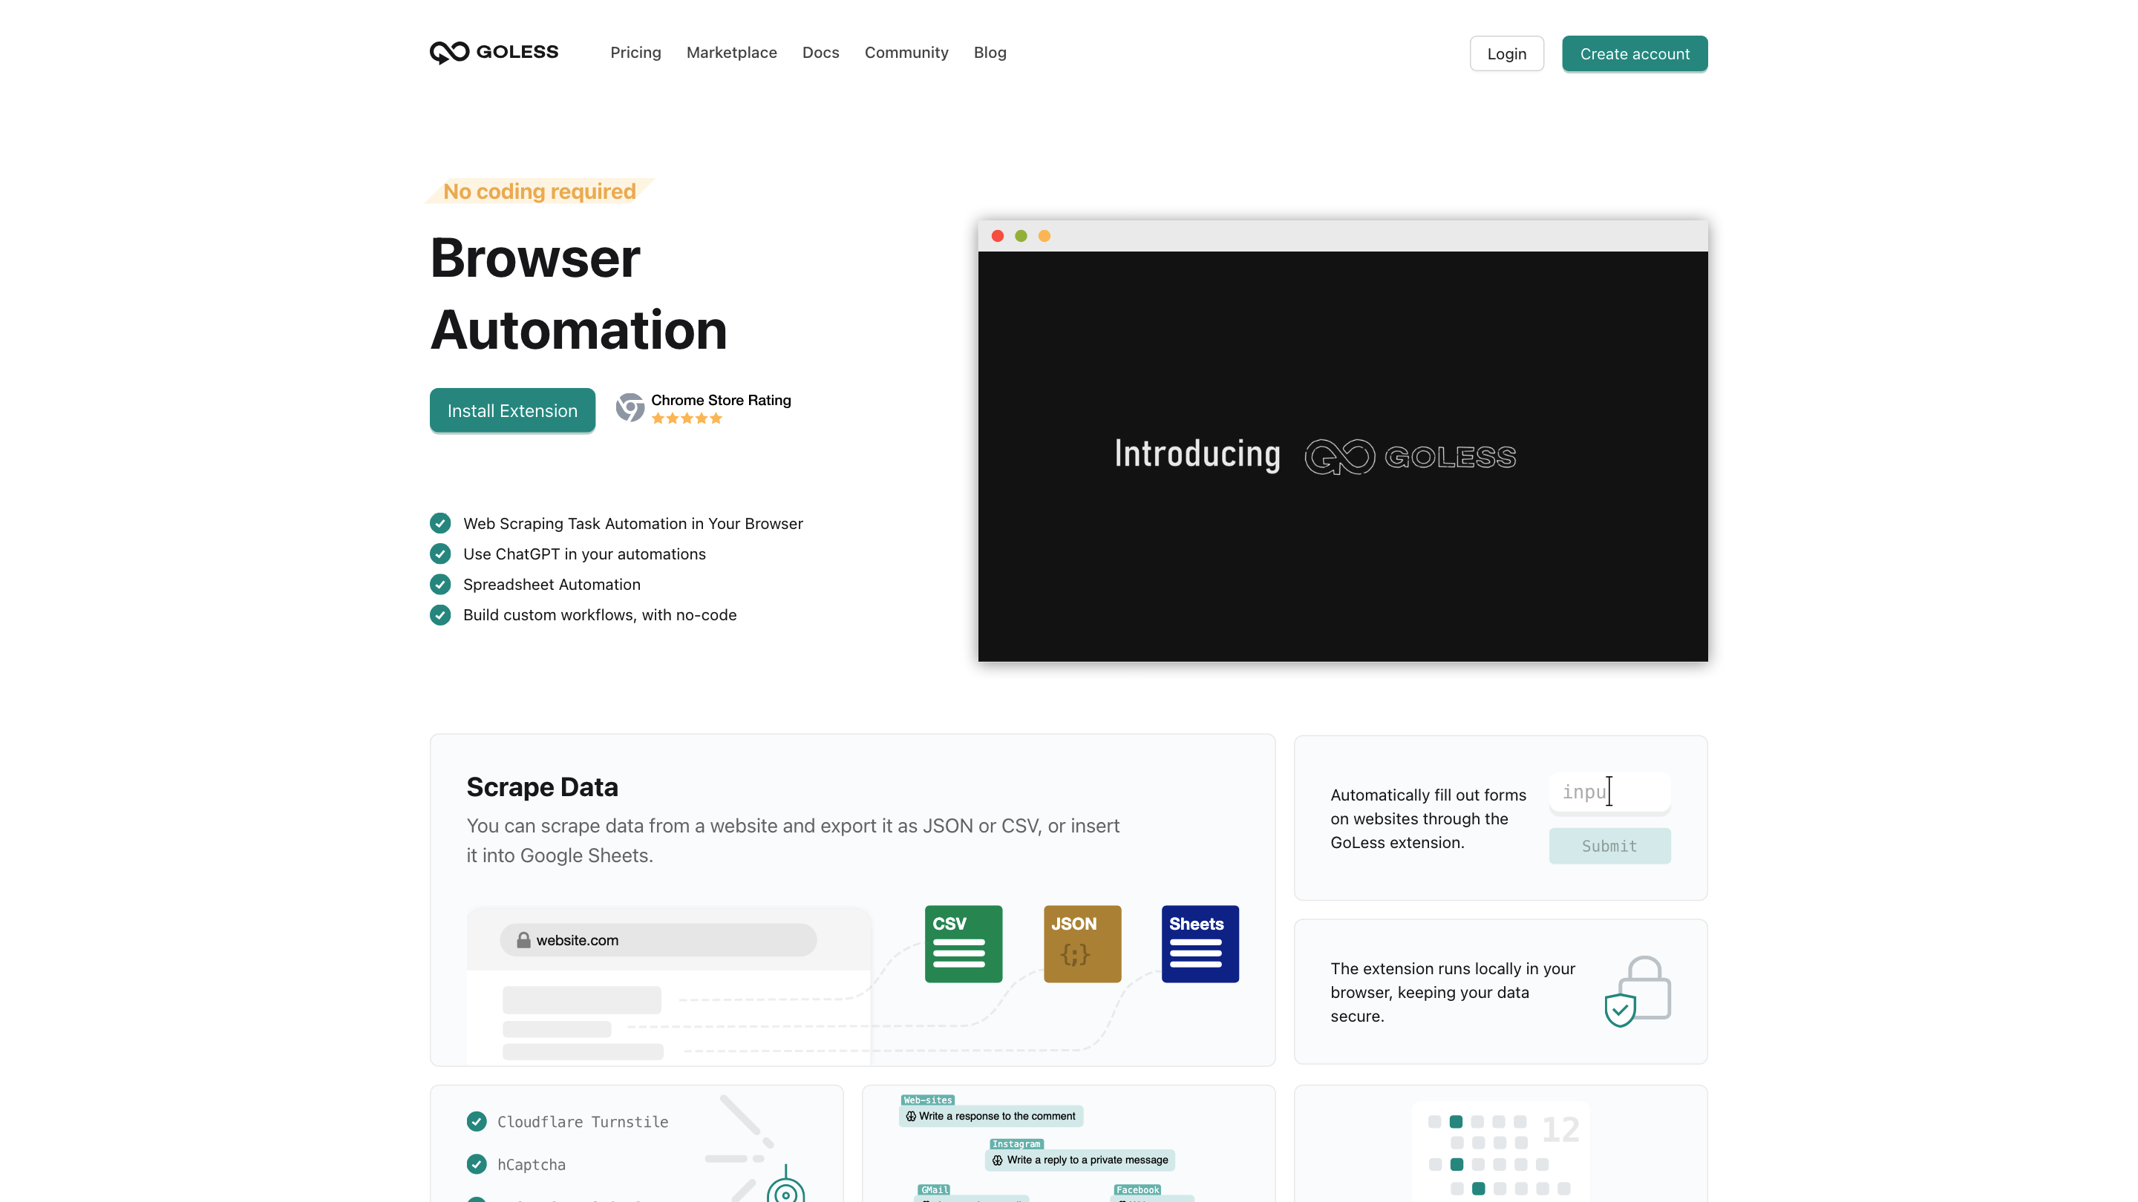Screen dimensions: 2138x1202
Task: Visit the Community page
Action: 906,52
